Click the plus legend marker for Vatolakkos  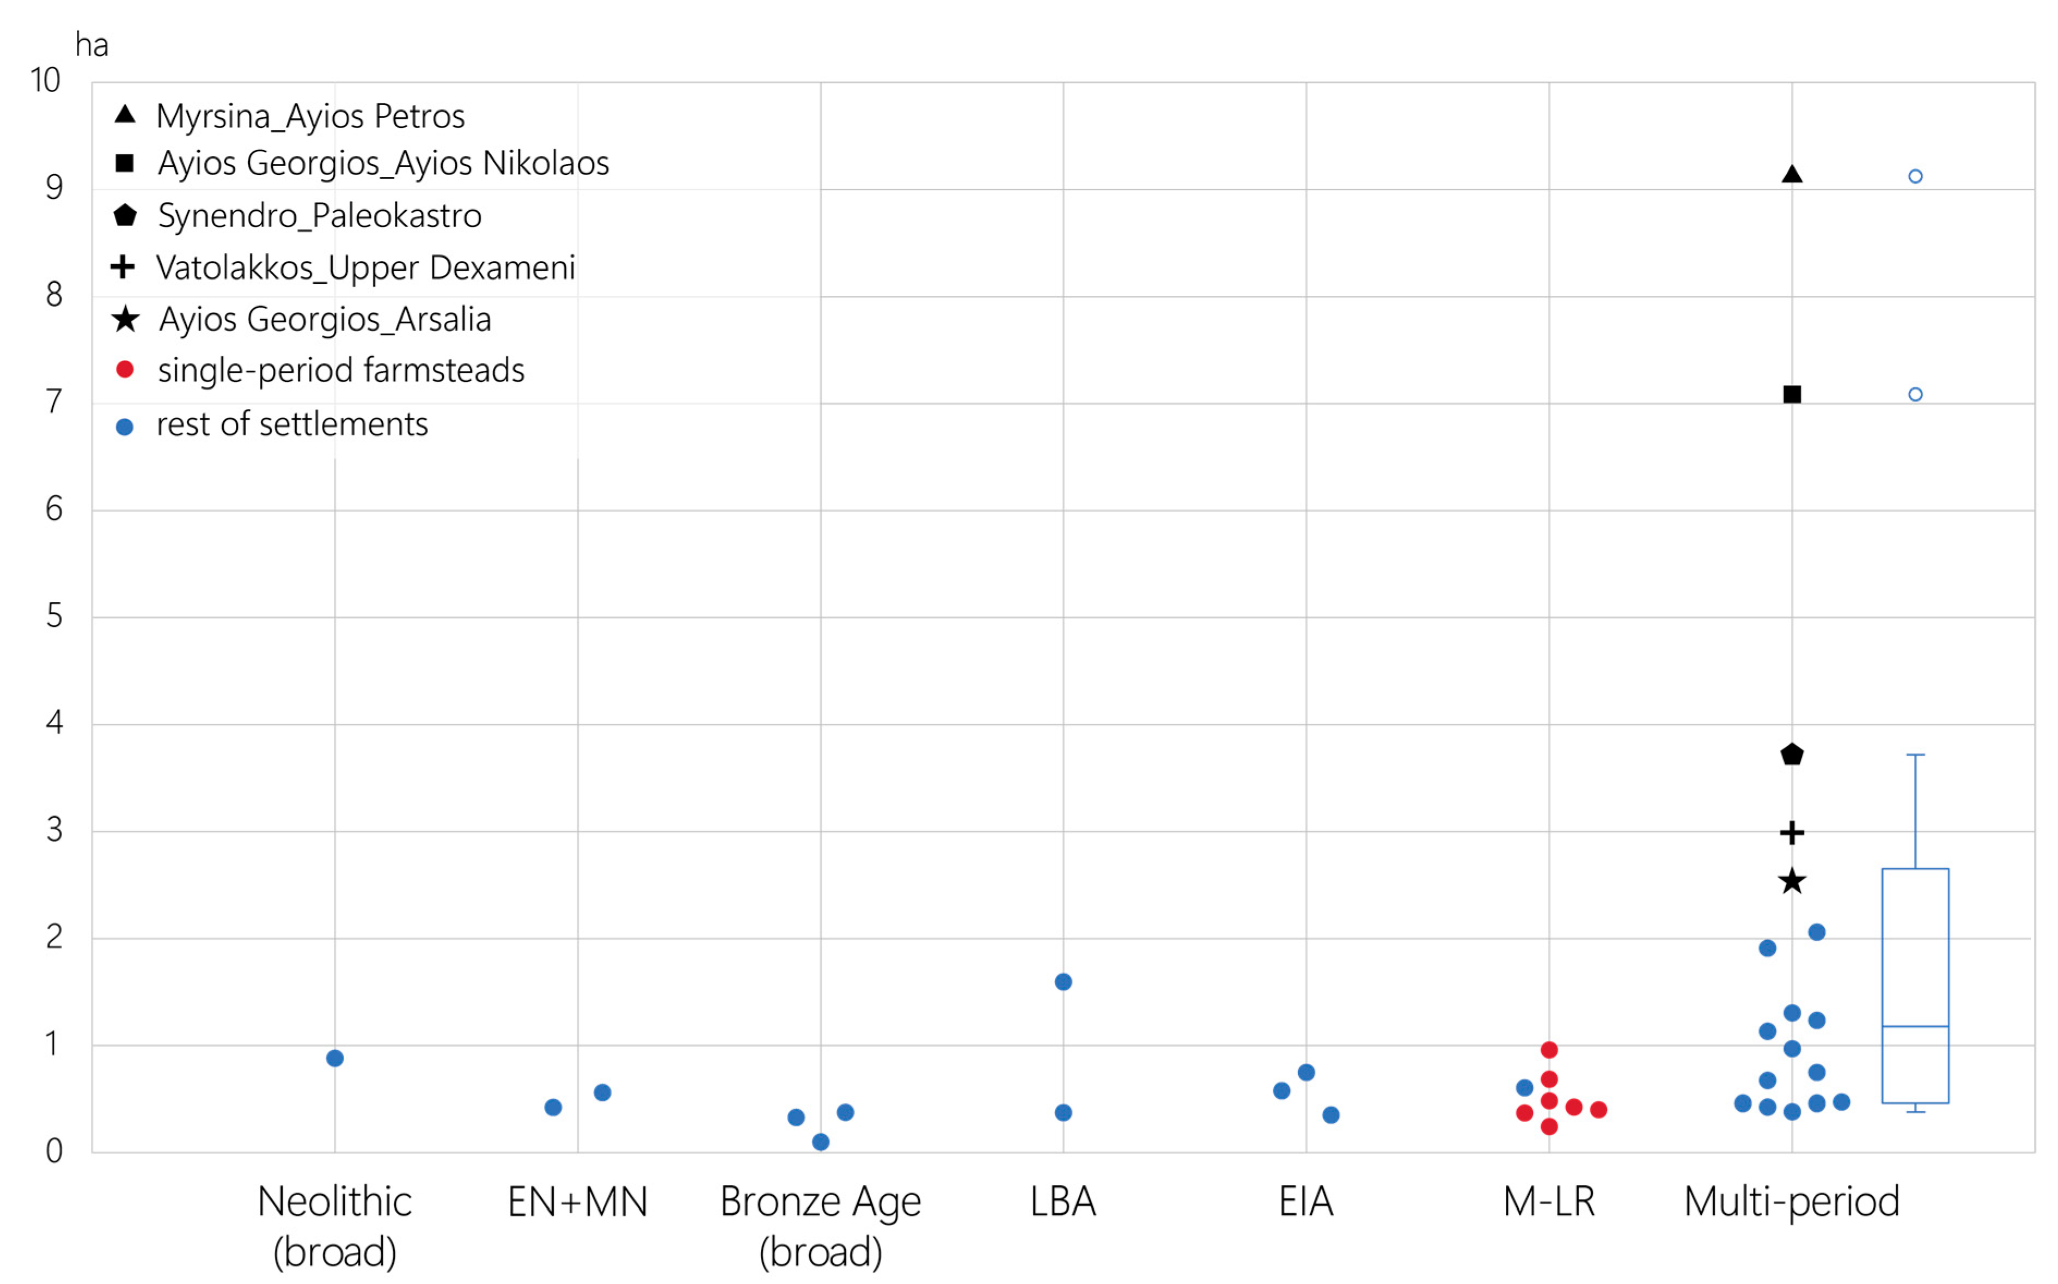pos(123,266)
